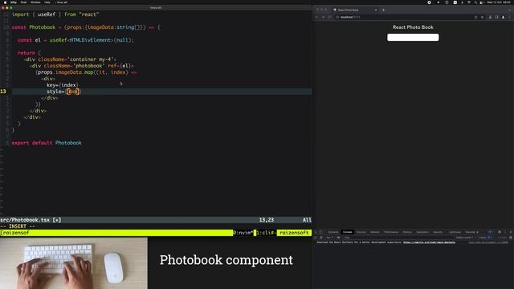Activate the DevTools inspect element icon

pyautogui.click(x=316, y=232)
